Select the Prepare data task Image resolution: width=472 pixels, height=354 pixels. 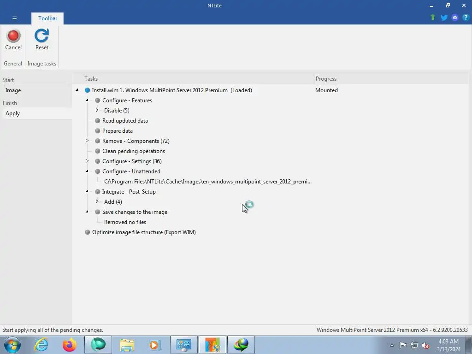coord(118,131)
